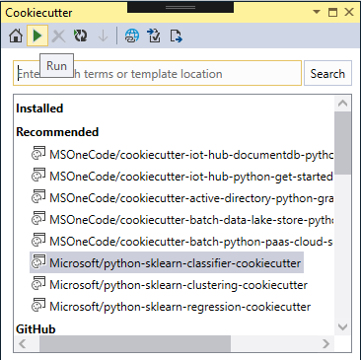Screen dimensions: 361x360
Task: Run the selected template
Action: [37, 36]
